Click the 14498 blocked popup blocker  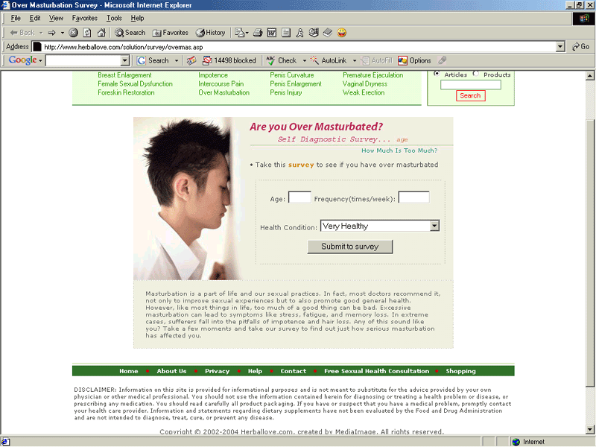(x=229, y=60)
